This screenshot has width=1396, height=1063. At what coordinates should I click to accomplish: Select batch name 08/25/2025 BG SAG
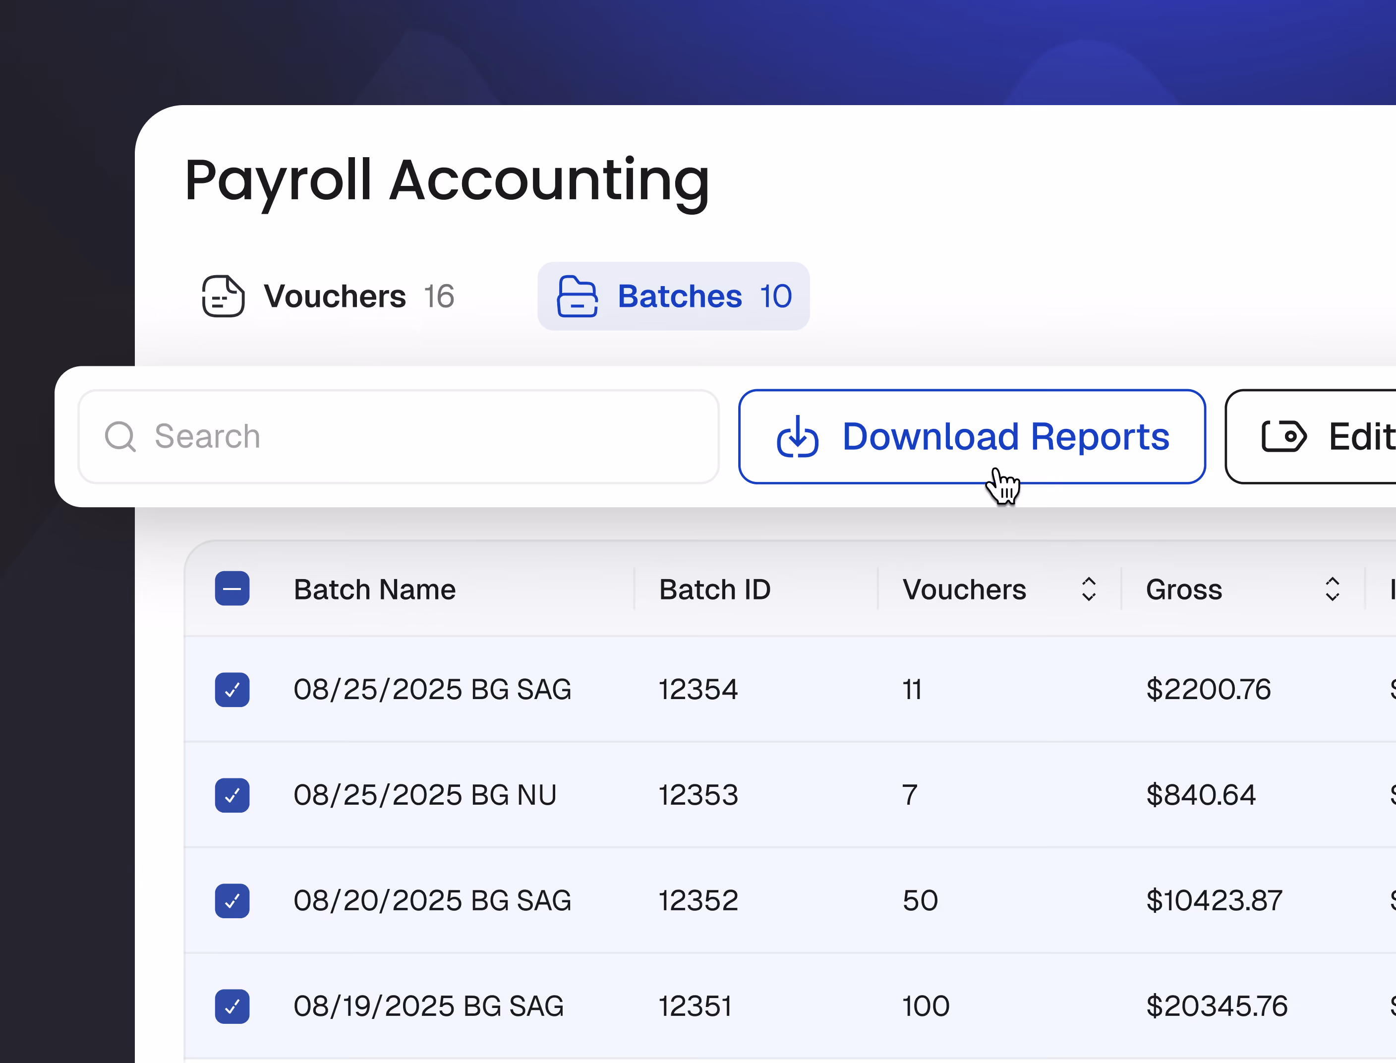pyautogui.click(x=433, y=690)
